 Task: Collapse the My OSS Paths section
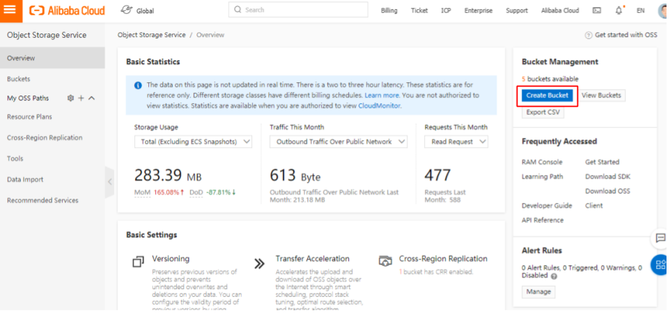[x=91, y=98]
